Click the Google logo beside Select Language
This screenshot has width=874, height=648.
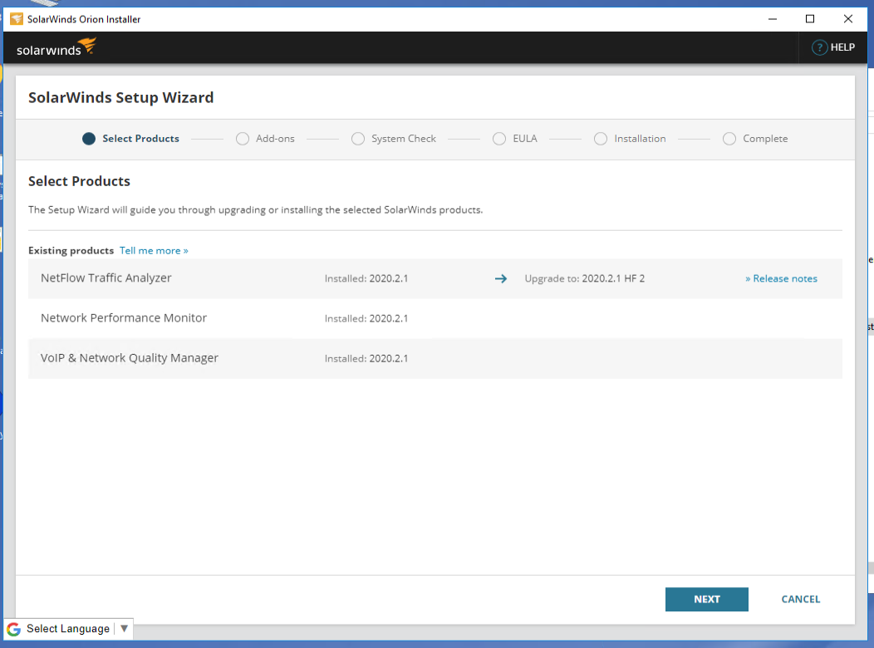[14, 629]
